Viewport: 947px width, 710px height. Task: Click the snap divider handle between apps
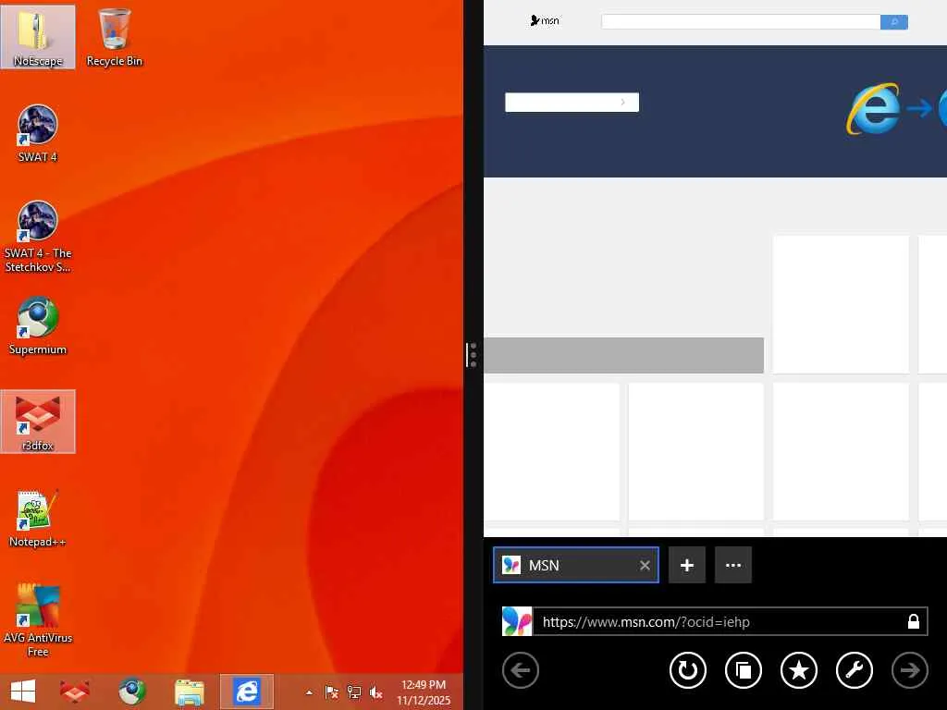[x=473, y=355]
